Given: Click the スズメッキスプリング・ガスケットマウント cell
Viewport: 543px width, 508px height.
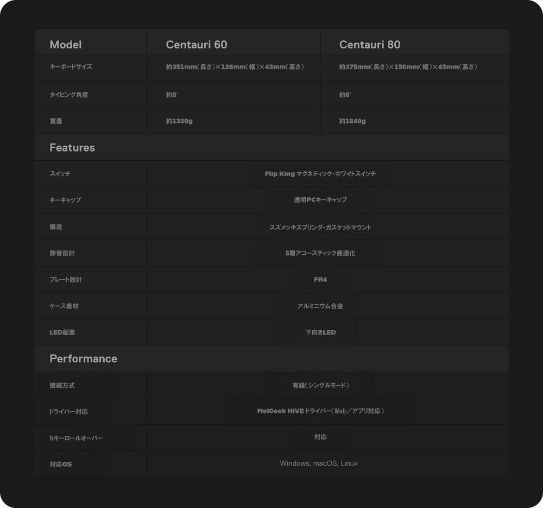Looking at the screenshot, I should tap(320, 227).
